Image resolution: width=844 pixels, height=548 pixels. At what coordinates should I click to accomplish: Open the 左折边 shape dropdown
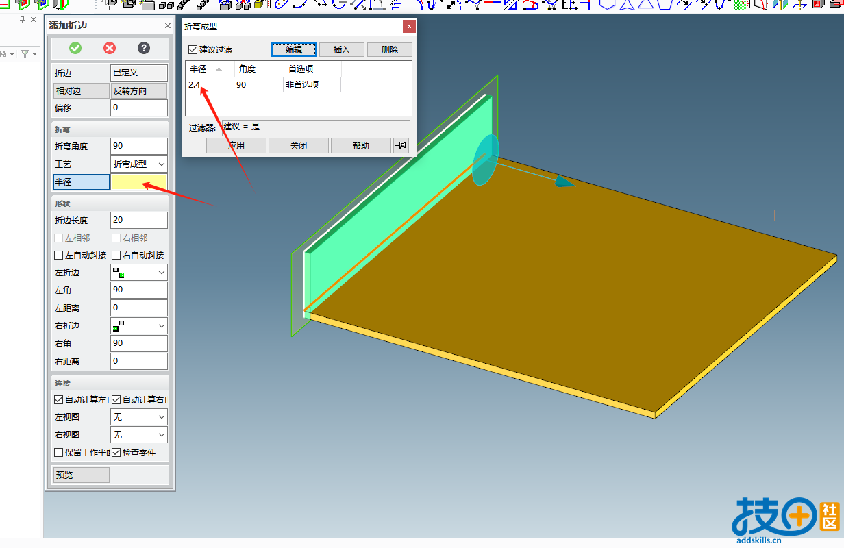139,273
